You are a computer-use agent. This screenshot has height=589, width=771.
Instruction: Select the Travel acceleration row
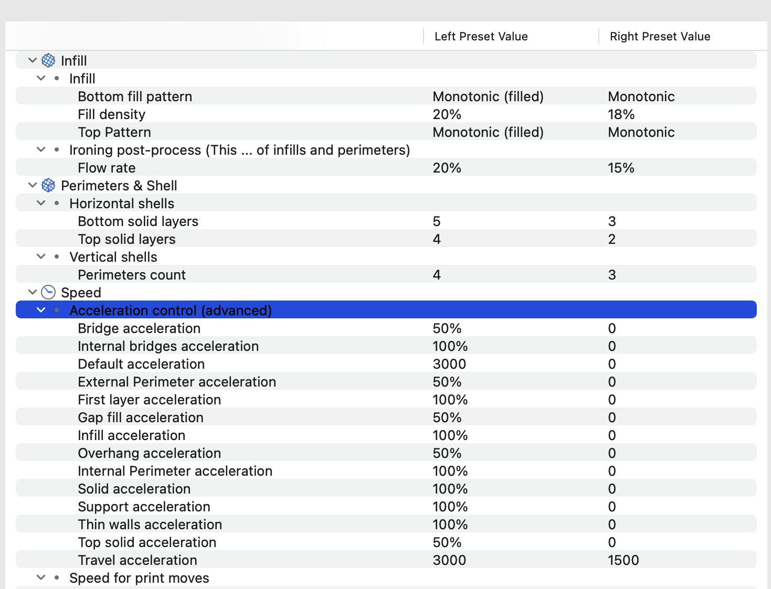[x=386, y=560]
